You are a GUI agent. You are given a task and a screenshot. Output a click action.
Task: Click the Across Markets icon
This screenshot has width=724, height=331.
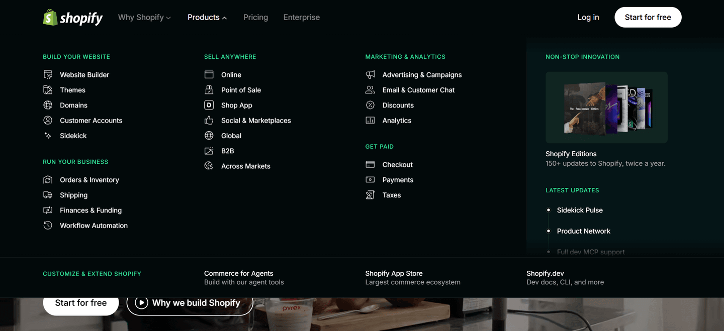(x=209, y=166)
